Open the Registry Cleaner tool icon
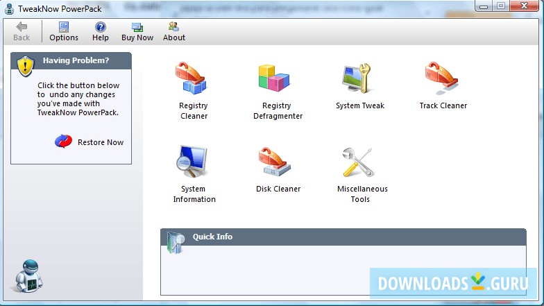Viewport: 544px width, 306px height. [191, 78]
